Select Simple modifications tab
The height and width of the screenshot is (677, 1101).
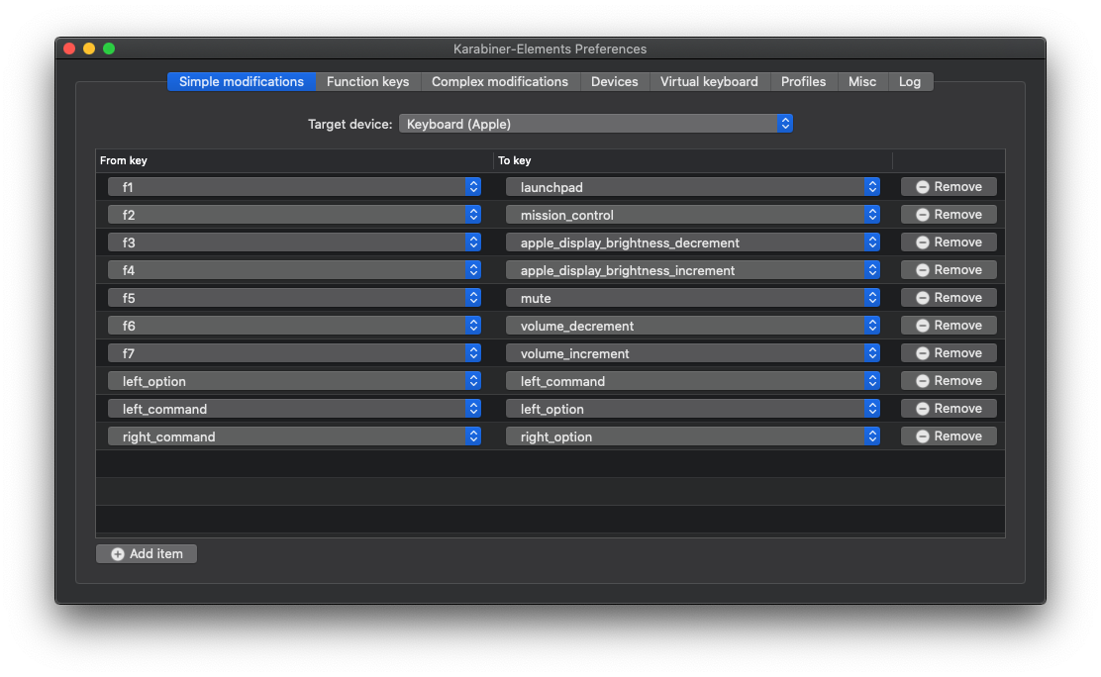click(242, 81)
